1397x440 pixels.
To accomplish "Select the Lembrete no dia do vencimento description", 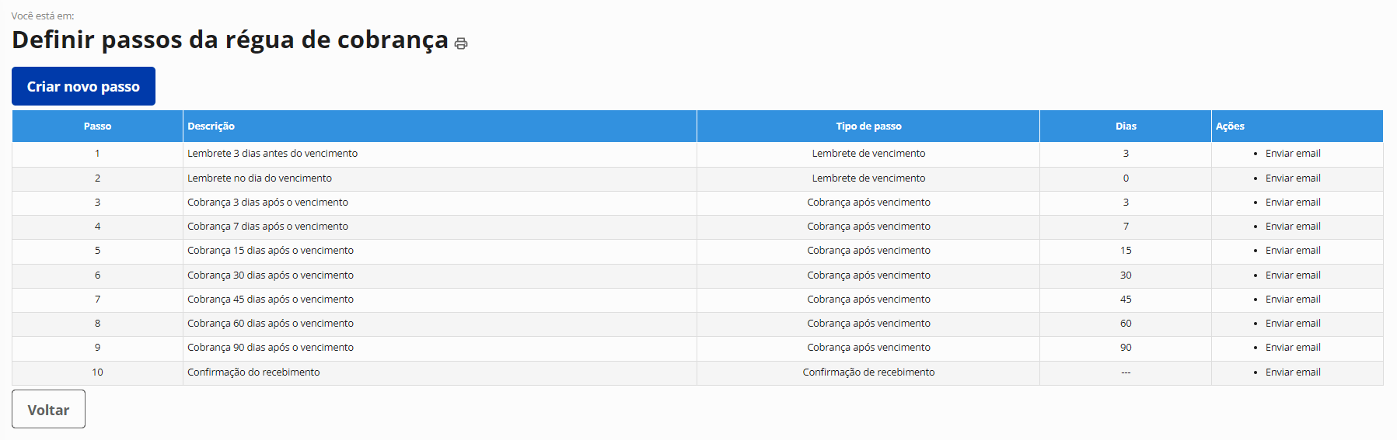I will click(x=260, y=178).
